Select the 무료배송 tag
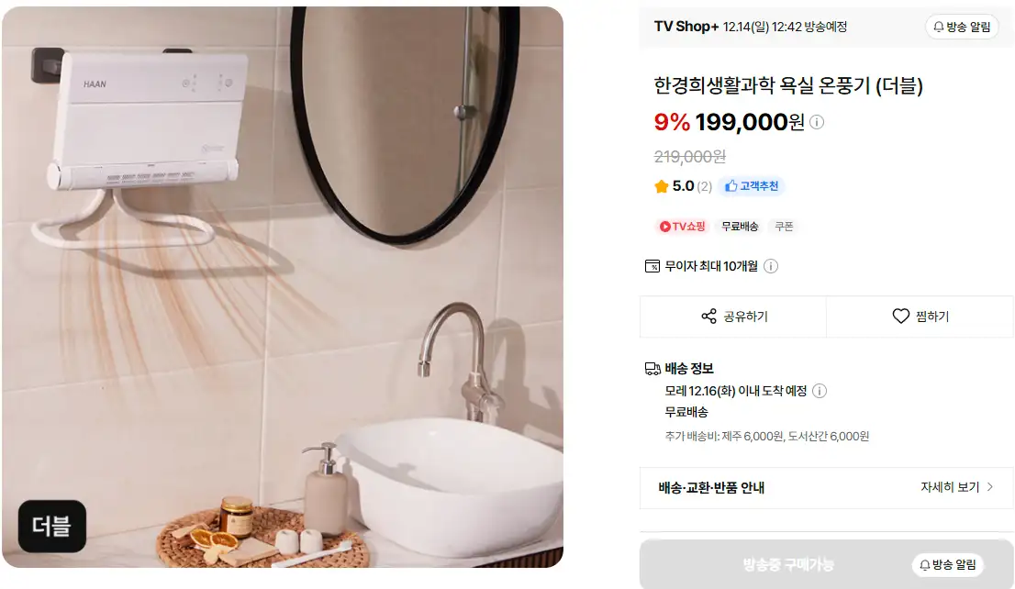The height and width of the screenshot is (589, 1015). pyautogui.click(x=740, y=226)
